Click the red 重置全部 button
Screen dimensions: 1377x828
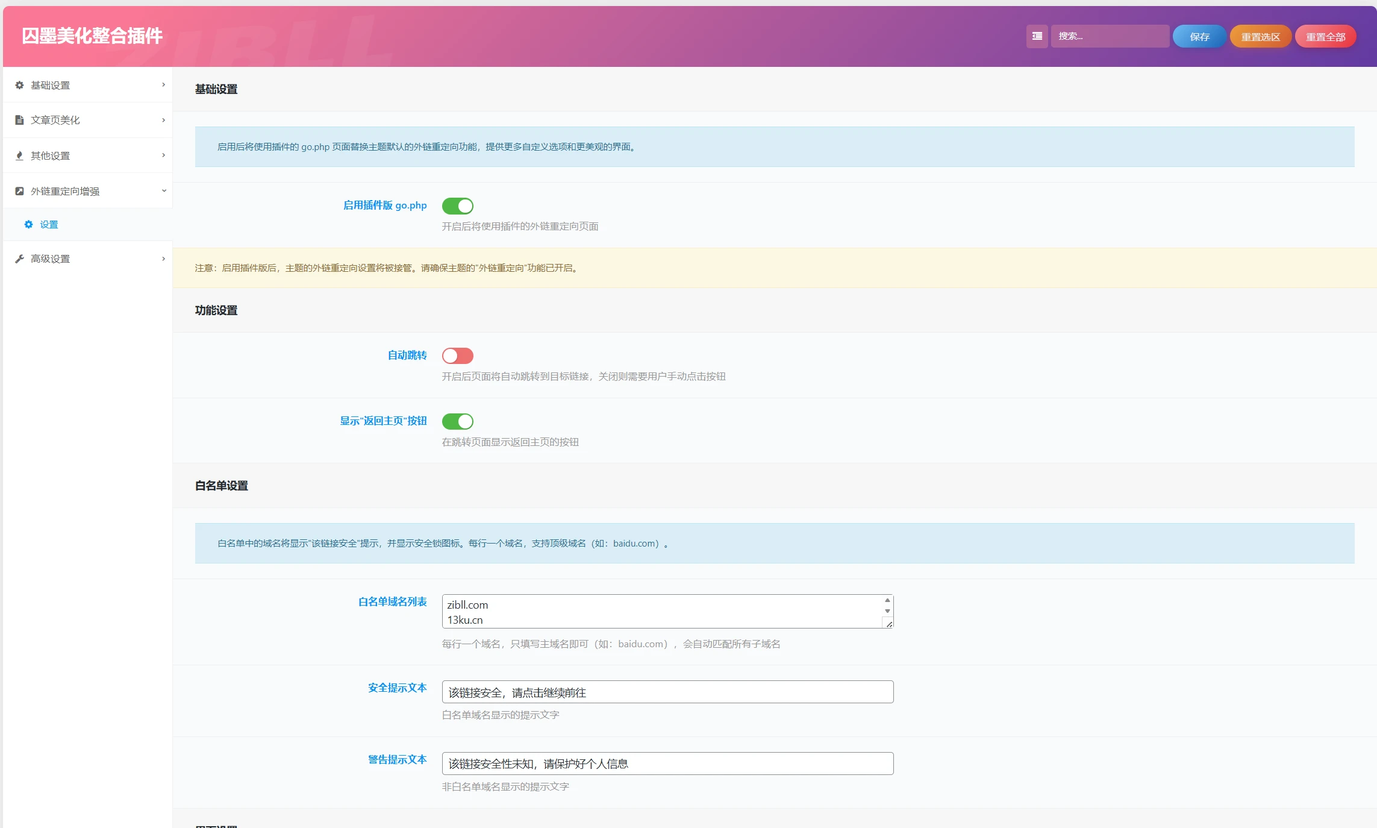pyautogui.click(x=1325, y=37)
